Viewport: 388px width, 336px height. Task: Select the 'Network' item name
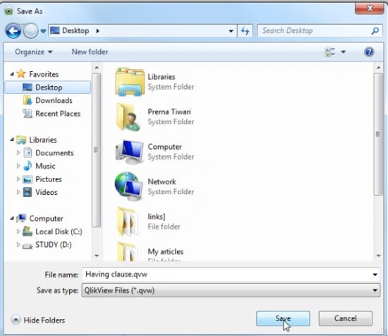162,181
